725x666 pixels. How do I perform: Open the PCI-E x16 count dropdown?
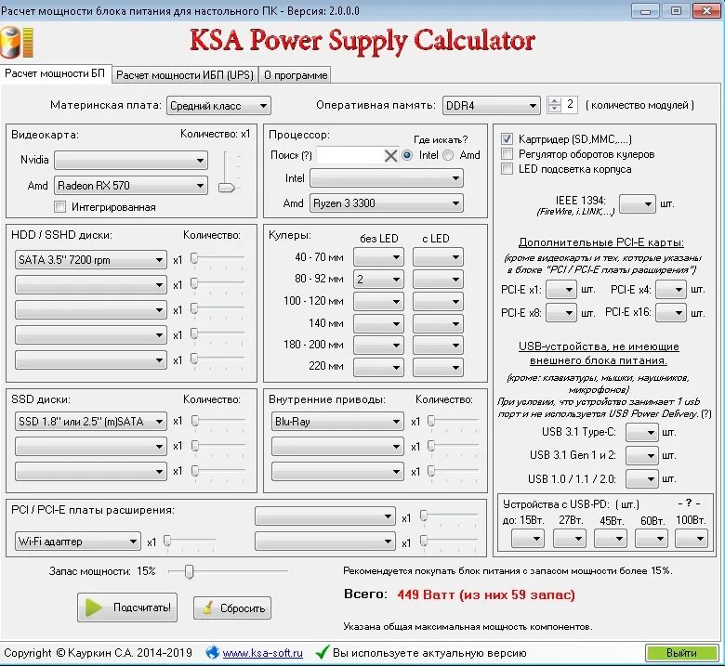pos(671,313)
